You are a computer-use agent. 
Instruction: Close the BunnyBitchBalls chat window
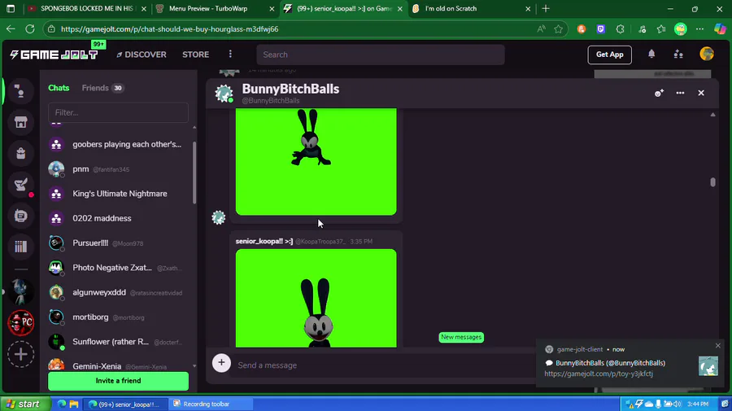[x=701, y=93]
